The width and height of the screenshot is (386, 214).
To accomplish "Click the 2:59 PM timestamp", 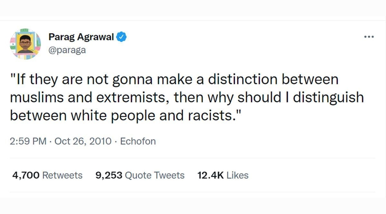I will [x=28, y=141].
